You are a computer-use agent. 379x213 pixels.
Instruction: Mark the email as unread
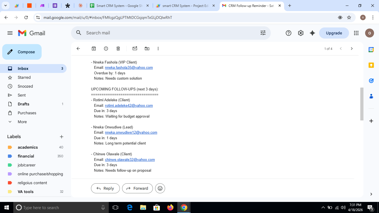[135, 49]
